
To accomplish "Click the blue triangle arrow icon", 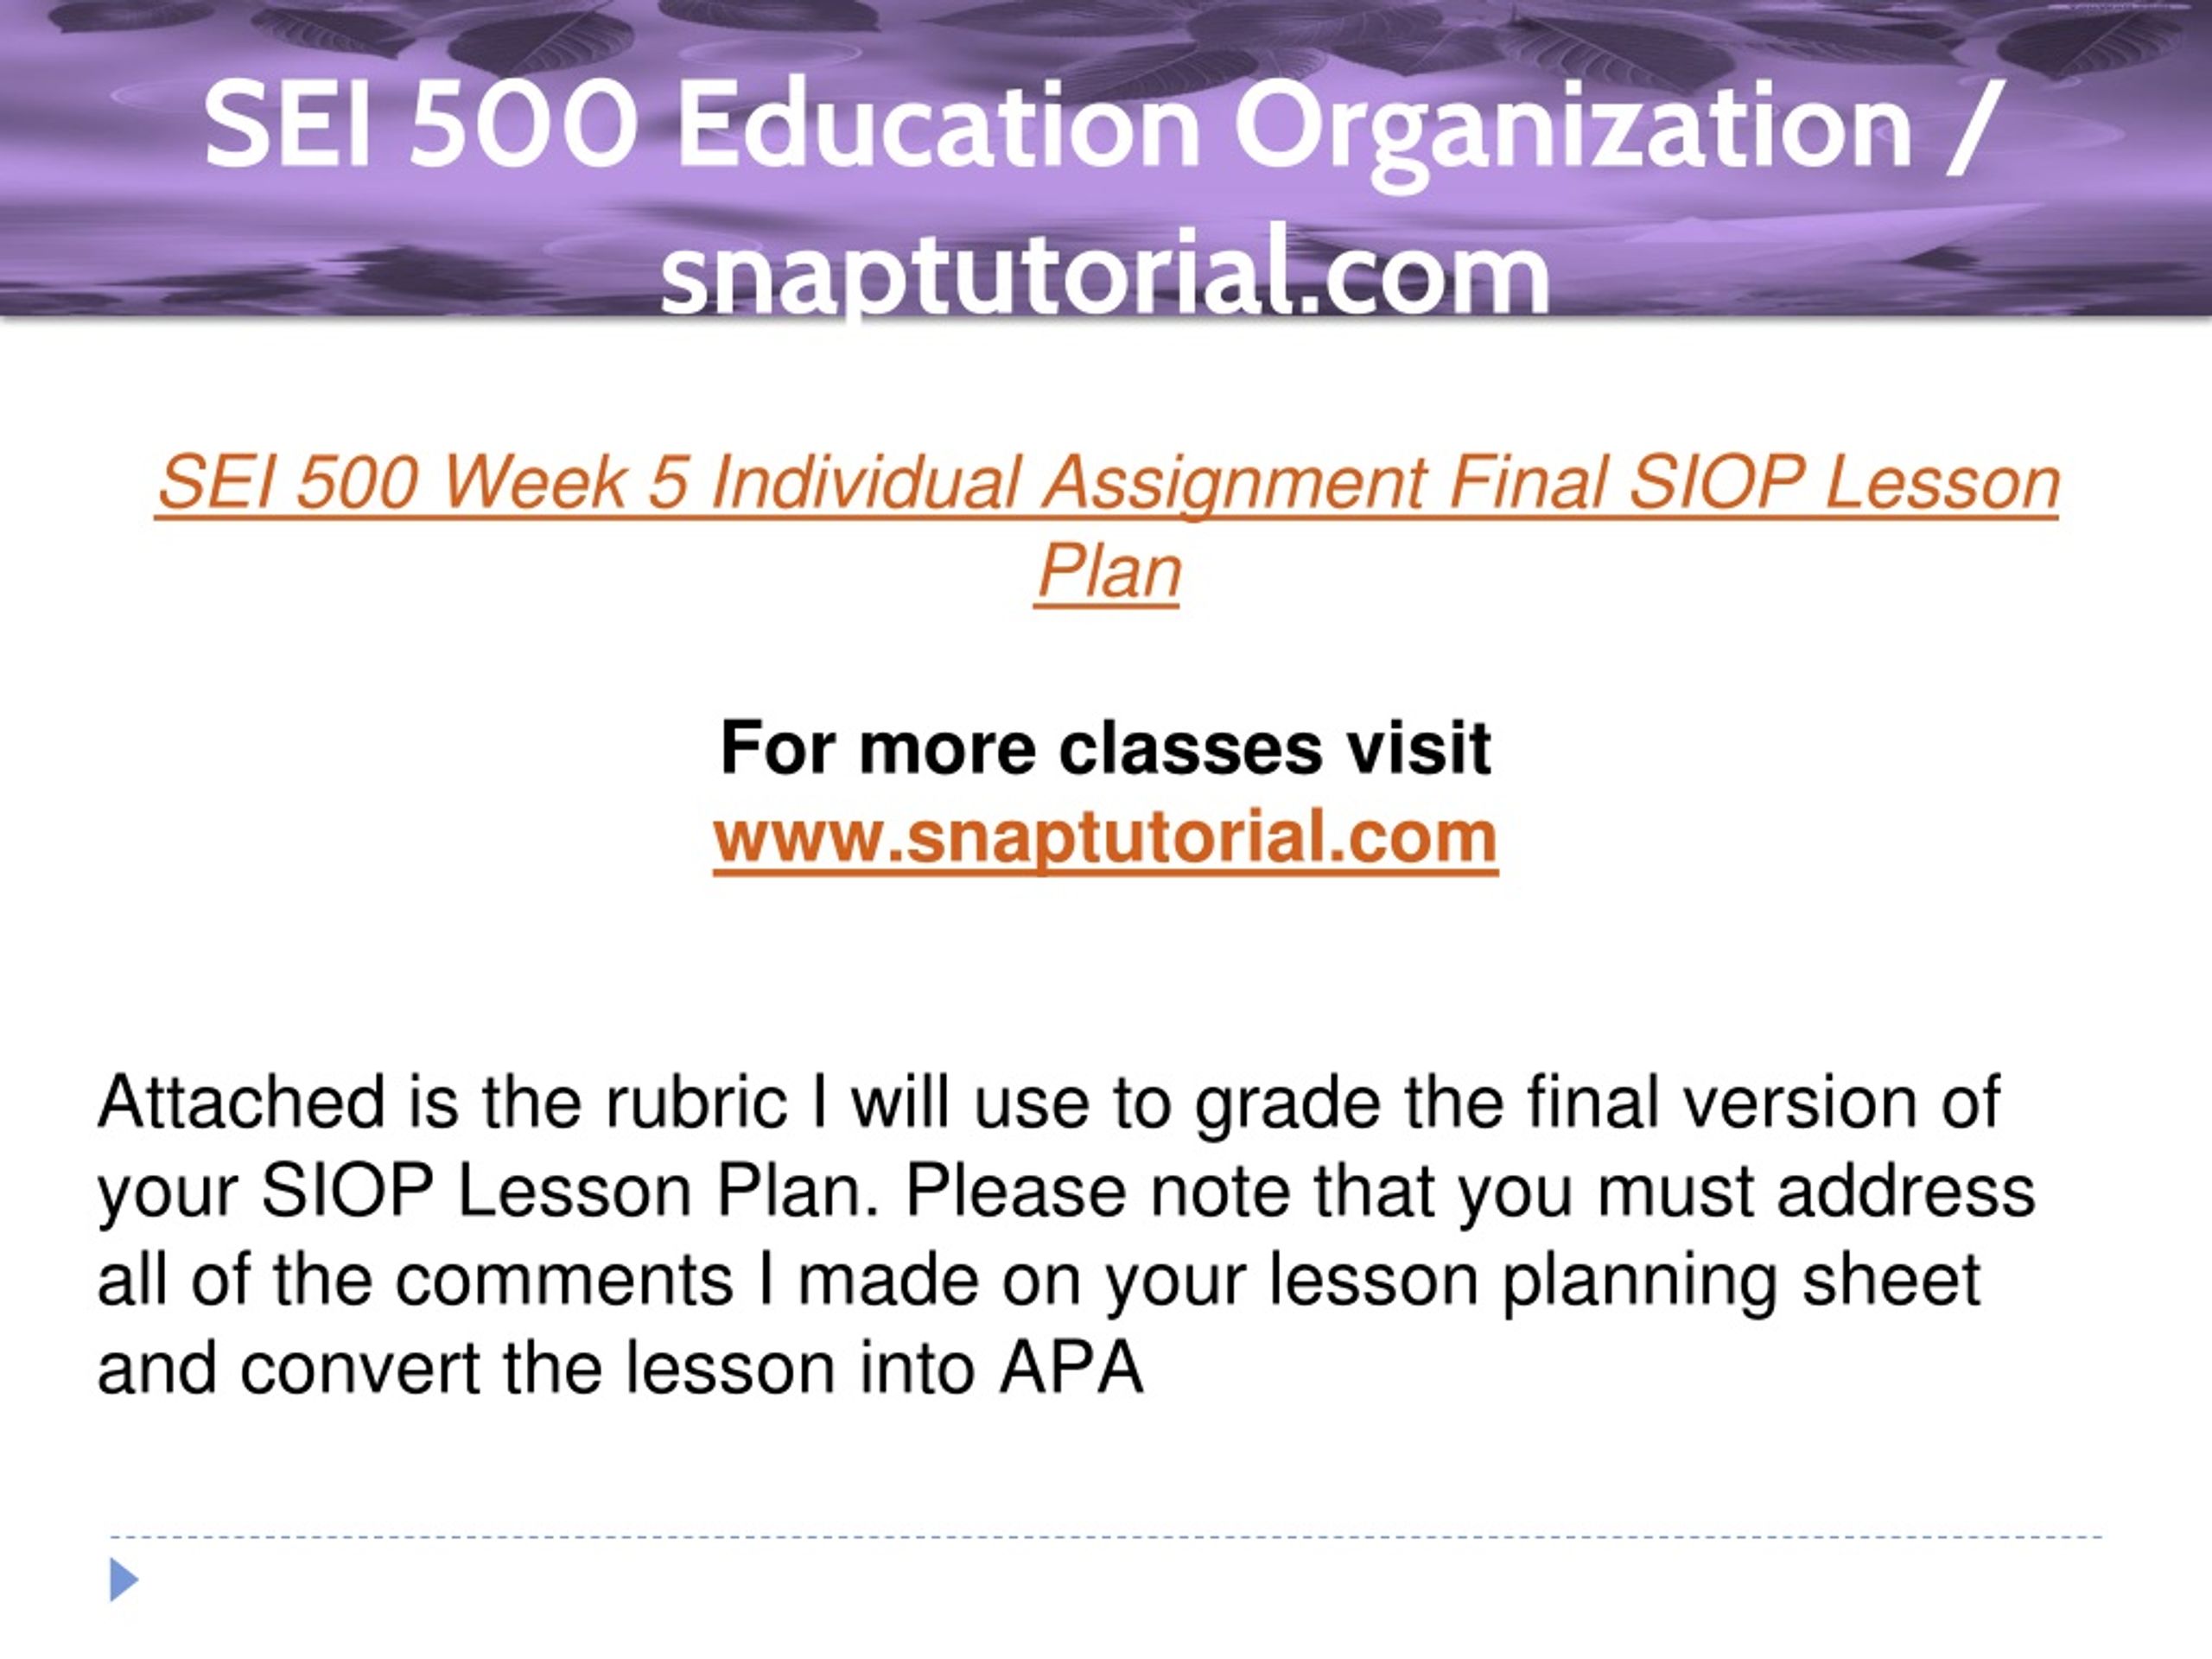I will pos(124,1580).
